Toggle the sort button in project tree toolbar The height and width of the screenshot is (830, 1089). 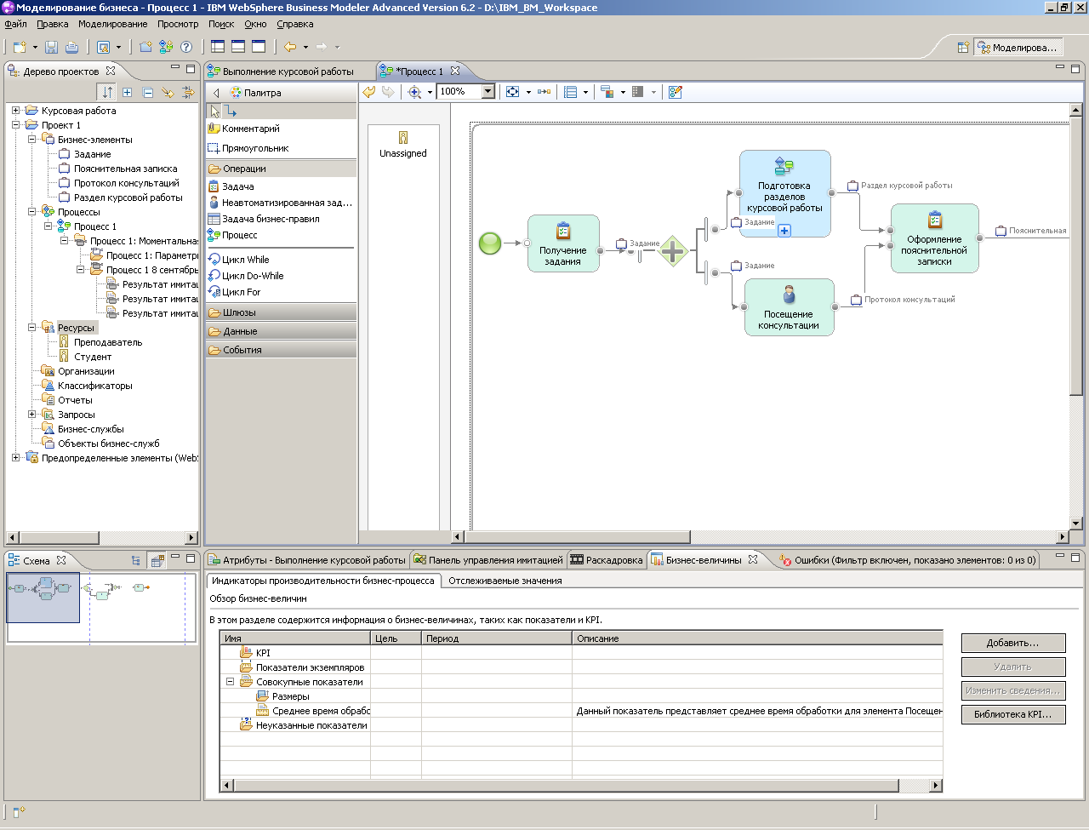coord(106,92)
